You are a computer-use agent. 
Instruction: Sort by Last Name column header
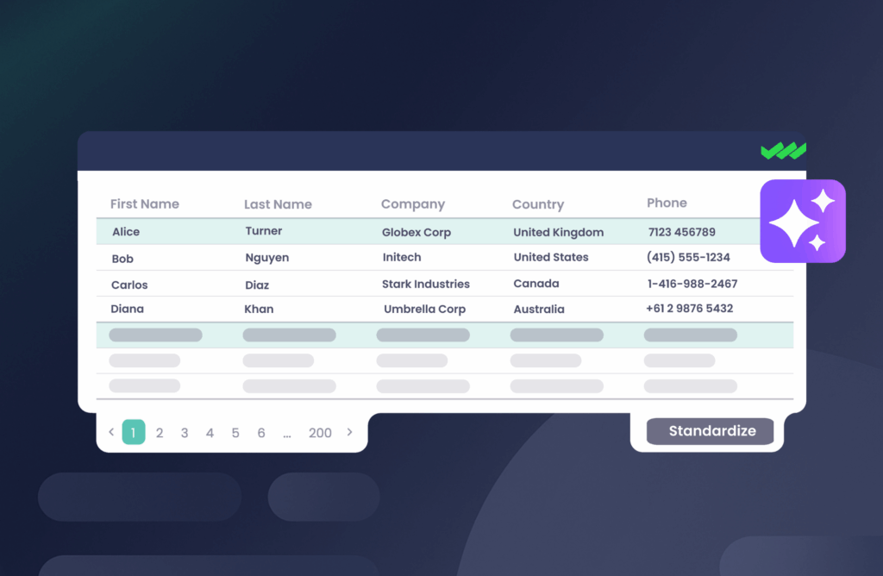[278, 203]
